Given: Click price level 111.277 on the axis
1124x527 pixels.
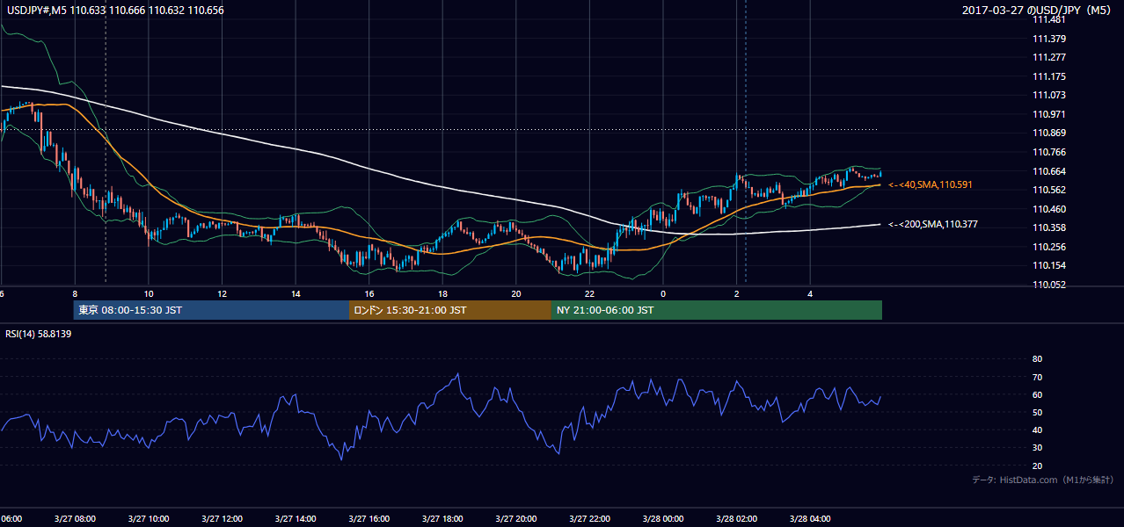Looking at the screenshot, I should [x=1049, y=58].
